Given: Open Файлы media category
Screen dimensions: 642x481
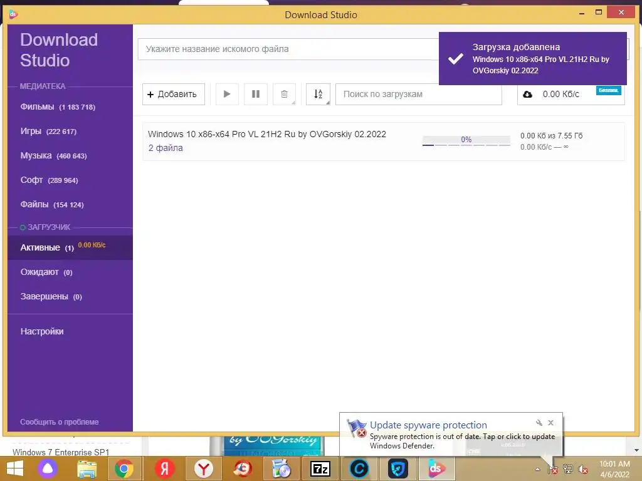Looking at the screenshot, I should tap(52, 205).
